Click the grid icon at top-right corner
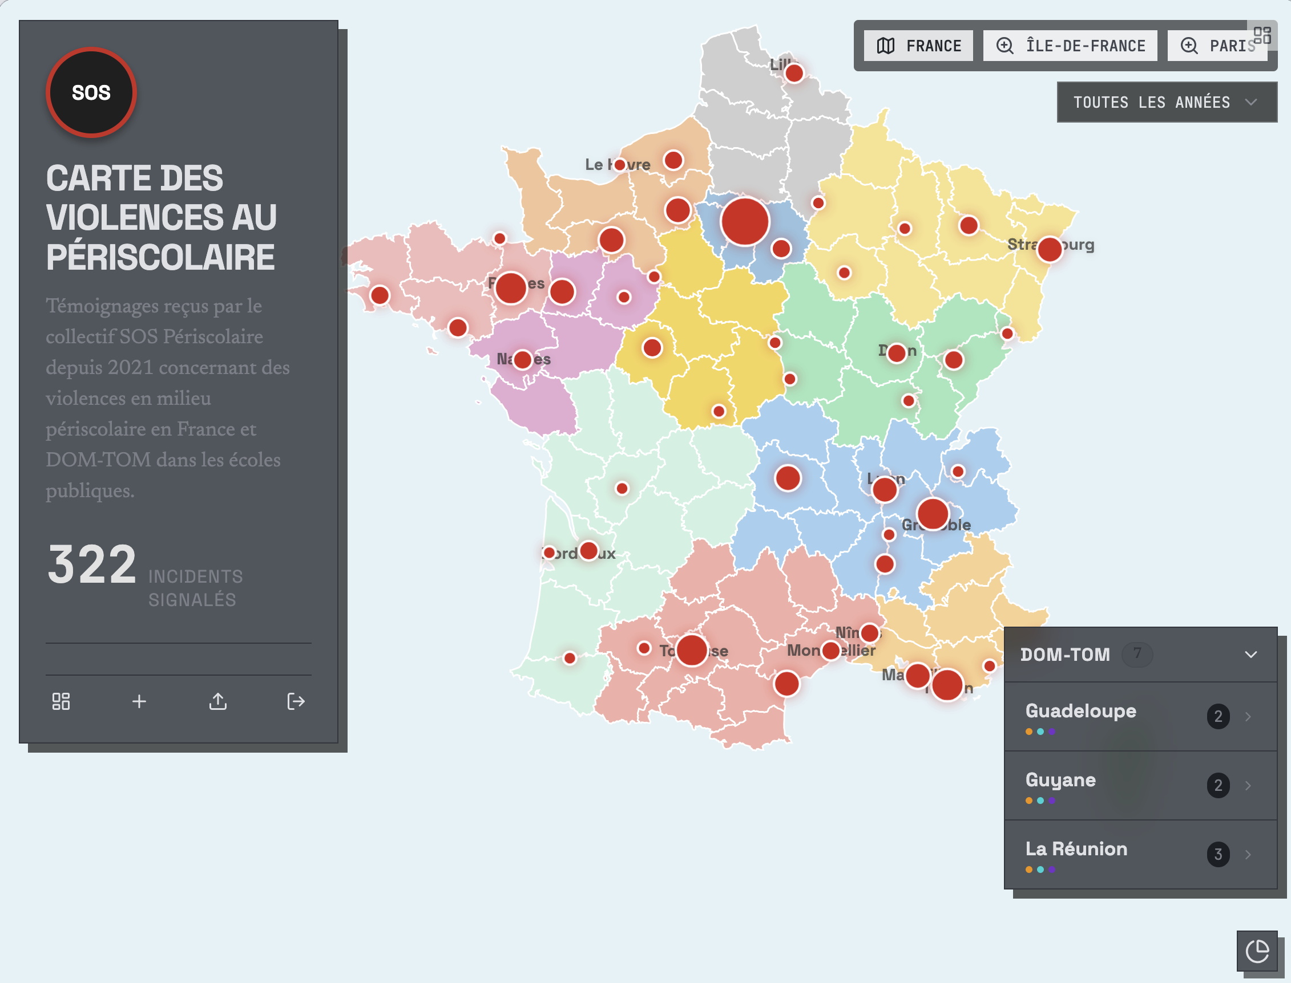The height and width of the screenshot is (983, 1291). pyautogui.click(x=1262, y=35)
